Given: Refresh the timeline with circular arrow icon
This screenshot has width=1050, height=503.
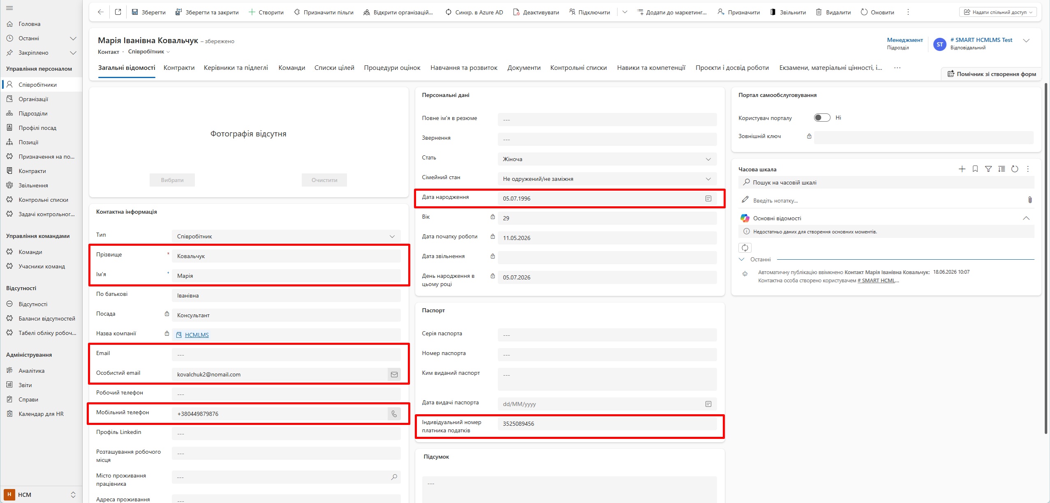Looking at the screenshot, I should coord(1015,169).
